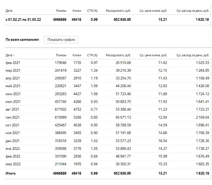The image size is (212, 185).
Task: Click "Расход всего, руб." header in lower table
Action: click(x=118, y=55)
